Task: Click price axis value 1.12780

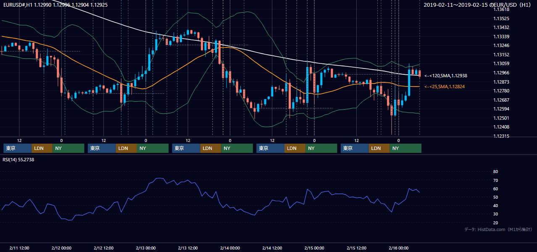Action: pyautogui.click(x=501, y=91)
